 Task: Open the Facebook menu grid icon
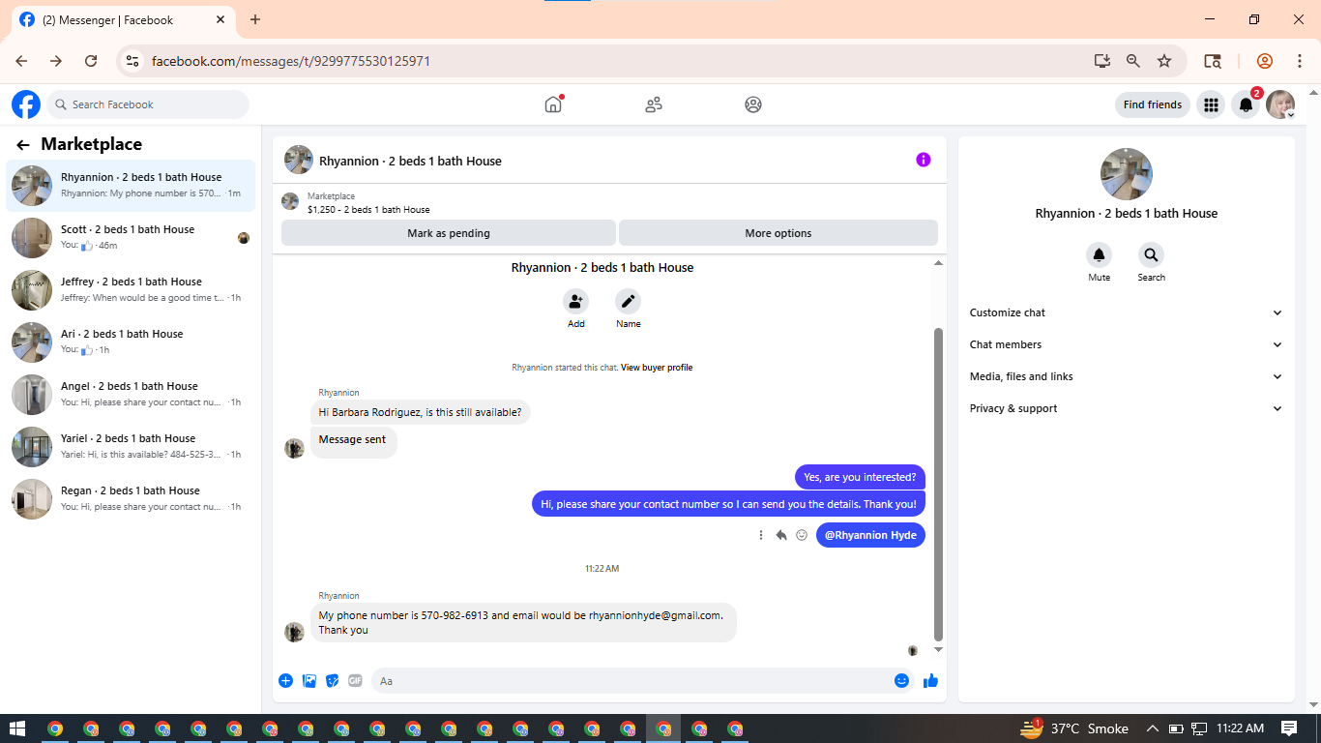point(1211,104)
